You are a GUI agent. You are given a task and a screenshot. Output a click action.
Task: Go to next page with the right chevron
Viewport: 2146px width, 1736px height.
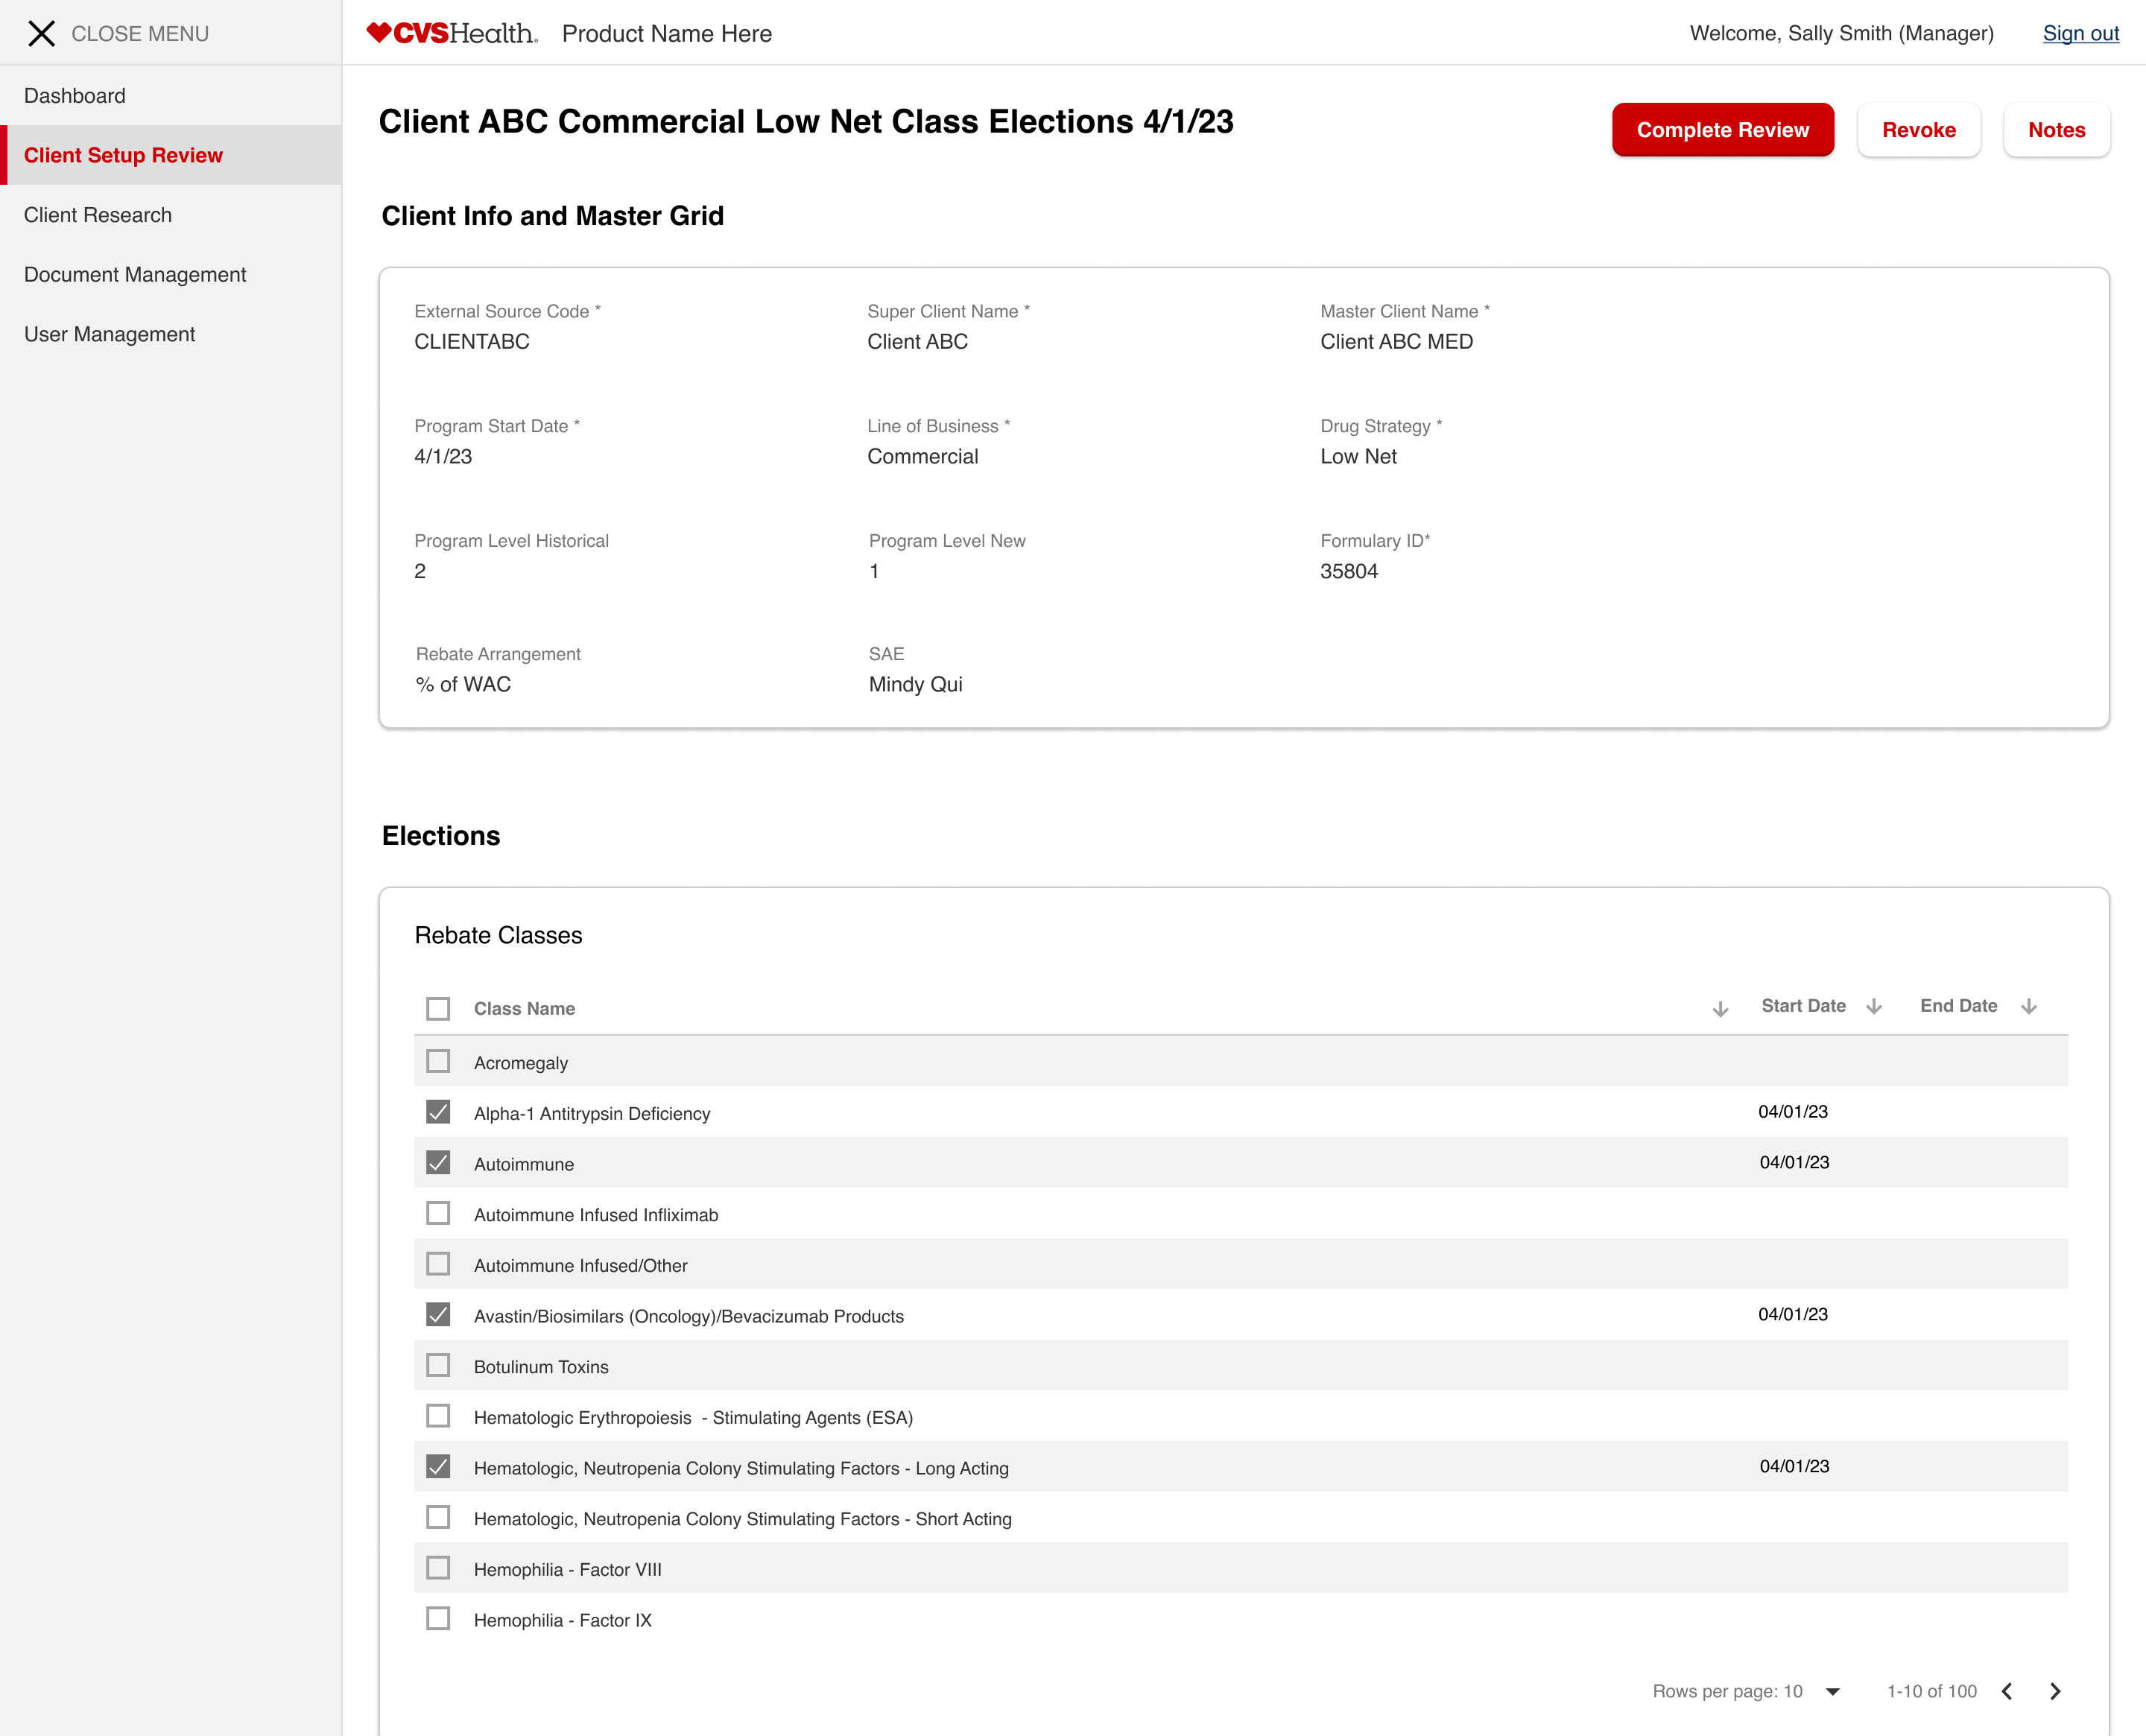click(x=2054, y=1691)
